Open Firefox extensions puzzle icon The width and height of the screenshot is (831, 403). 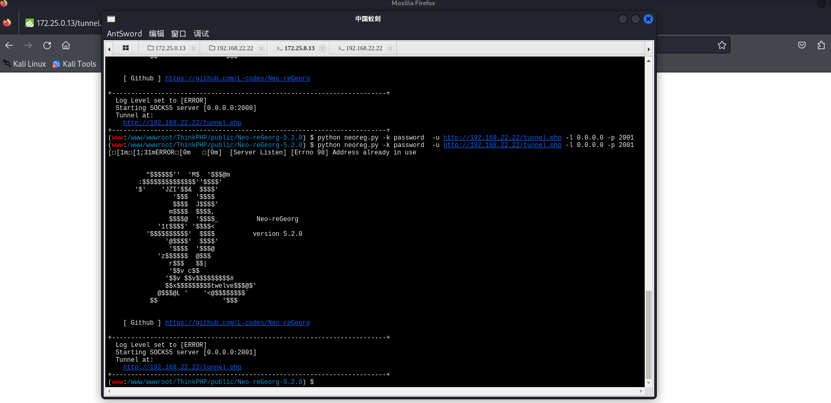pyautogui.click(x=821, y=45)
